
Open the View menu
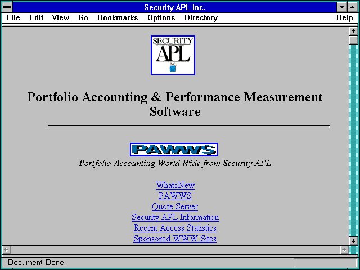point(60,17)
